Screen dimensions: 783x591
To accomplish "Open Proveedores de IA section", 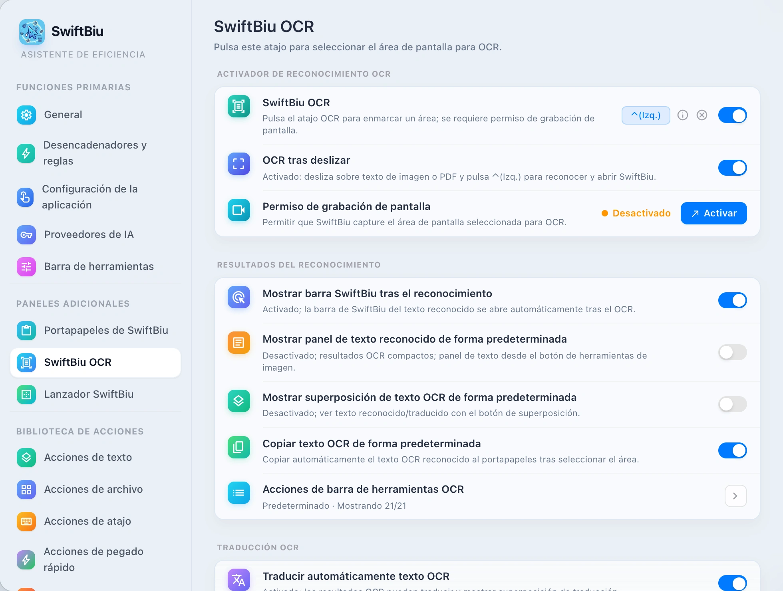I will [x=95, y=235].
